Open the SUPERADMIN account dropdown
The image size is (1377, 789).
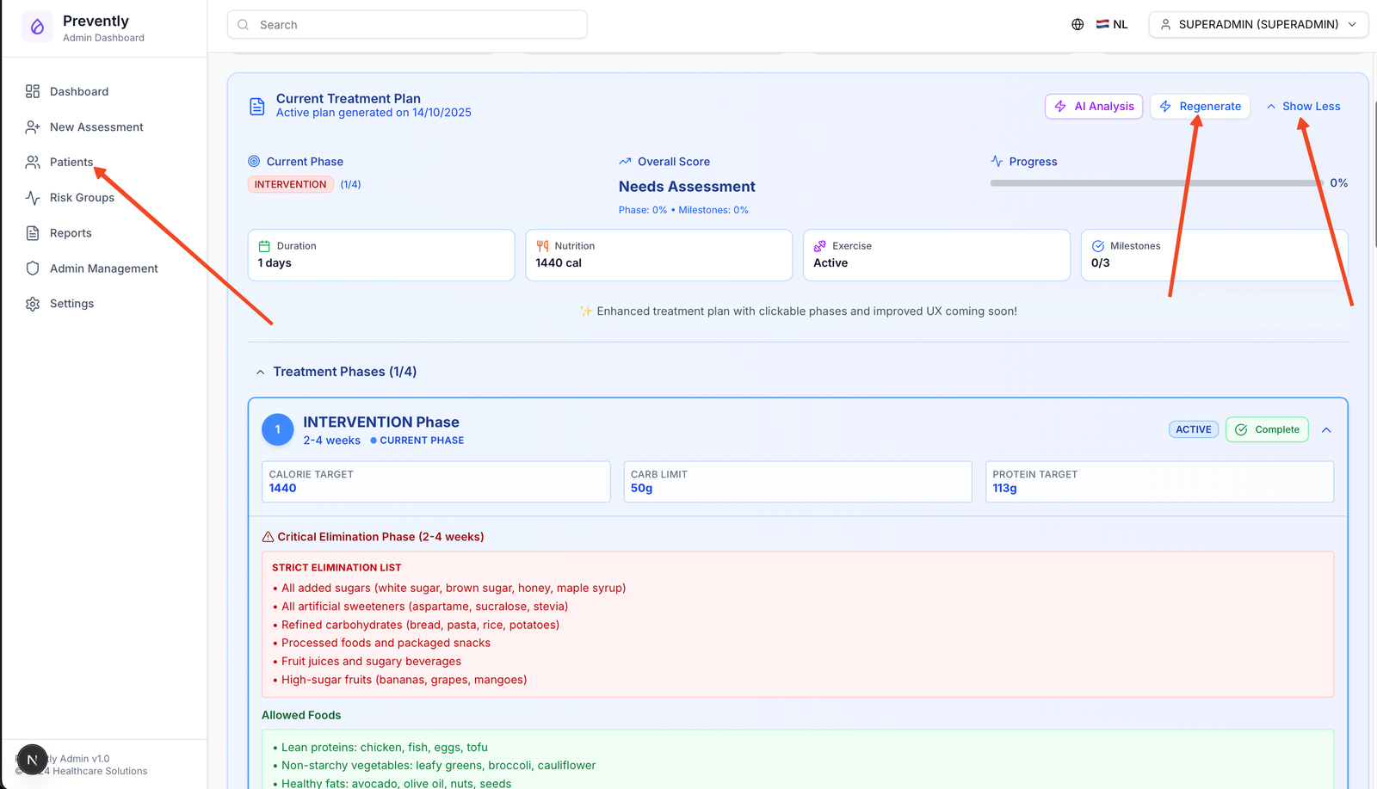coord(1258,24)
